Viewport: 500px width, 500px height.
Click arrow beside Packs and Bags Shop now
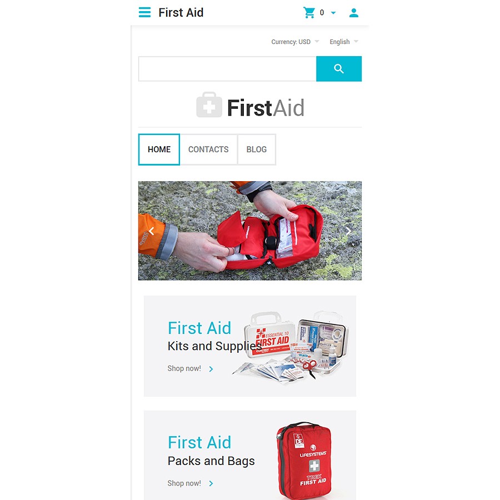(211, 483)
